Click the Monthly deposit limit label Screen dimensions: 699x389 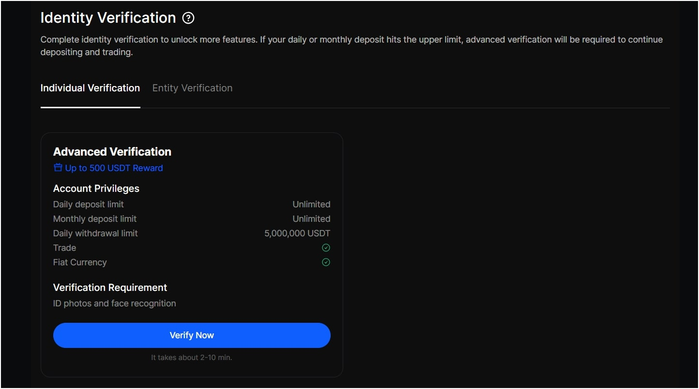pyautogui.click(x=95, y=219)
